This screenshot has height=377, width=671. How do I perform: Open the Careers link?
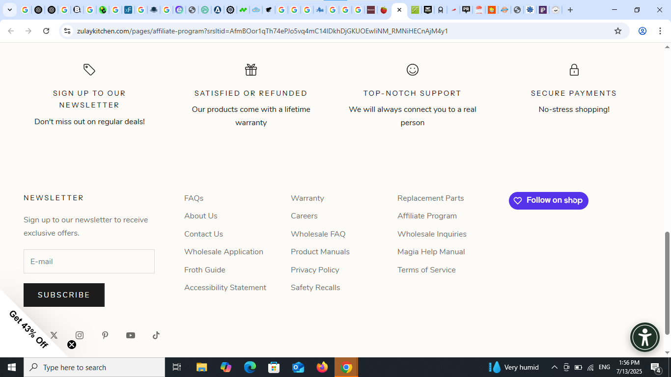[x=305, y=216]
